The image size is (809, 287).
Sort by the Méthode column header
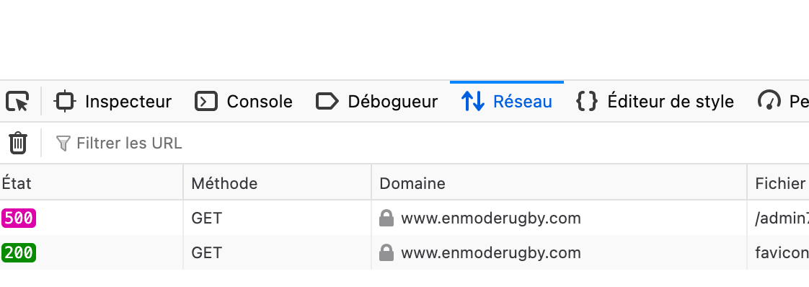pos(277,183)
